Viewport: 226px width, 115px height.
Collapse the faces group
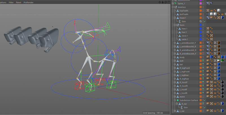click(x=175, y=25)
